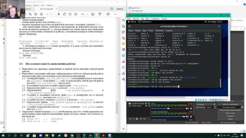246x138 pixels.
Task: Mute the desktop audio speaker icon in OBS mixer
Action: [187, 117]
